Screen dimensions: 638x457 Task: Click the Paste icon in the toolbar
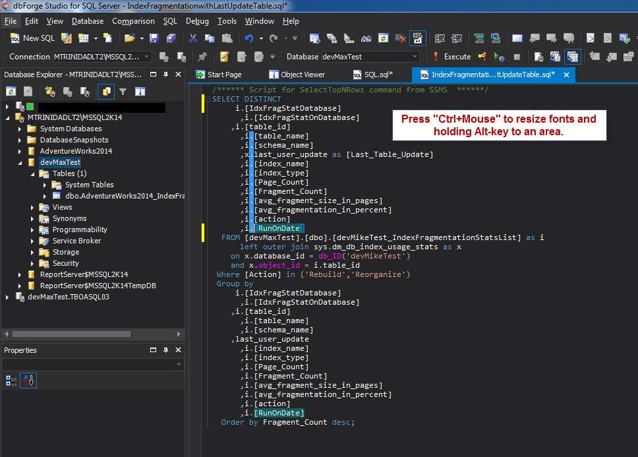[227, 38]
